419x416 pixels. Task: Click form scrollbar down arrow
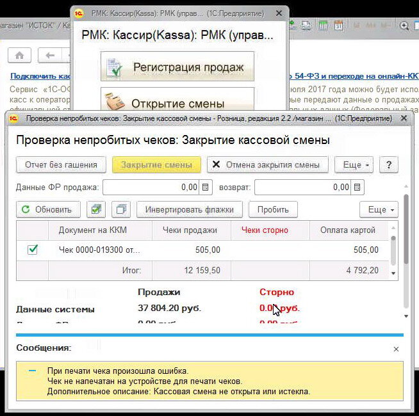pyautogui.click(x=406, y=316)
